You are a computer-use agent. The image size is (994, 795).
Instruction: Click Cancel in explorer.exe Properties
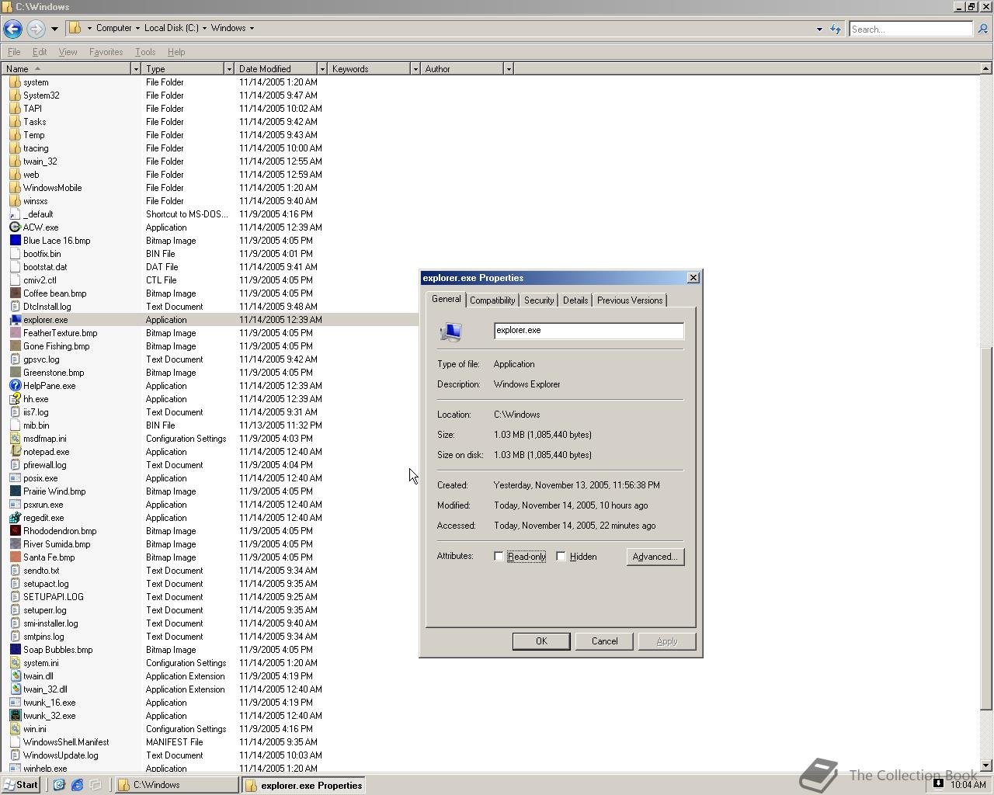pyautogui.click(x=604, y=641)
